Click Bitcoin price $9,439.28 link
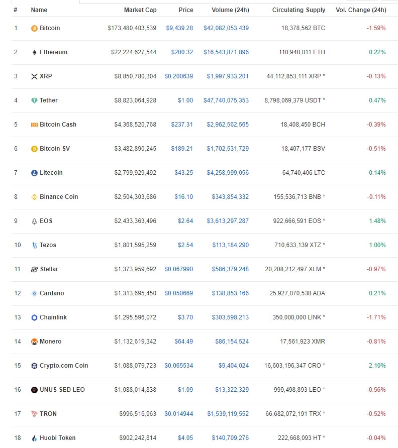The width and height of the screenshot is (398, 448). pyautogui.click(x=179, y=28)
